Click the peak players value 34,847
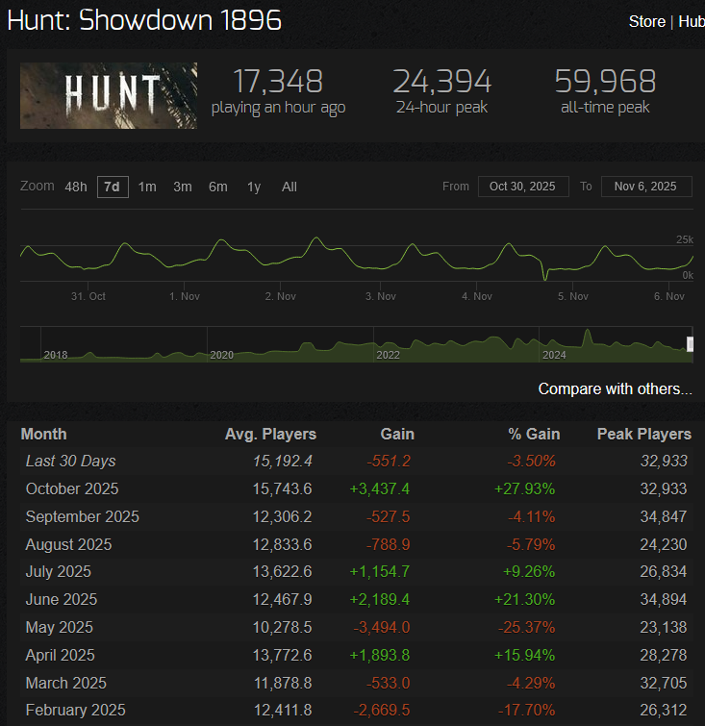Viewport: 705px width, 726px height. [x=664, y=516]
